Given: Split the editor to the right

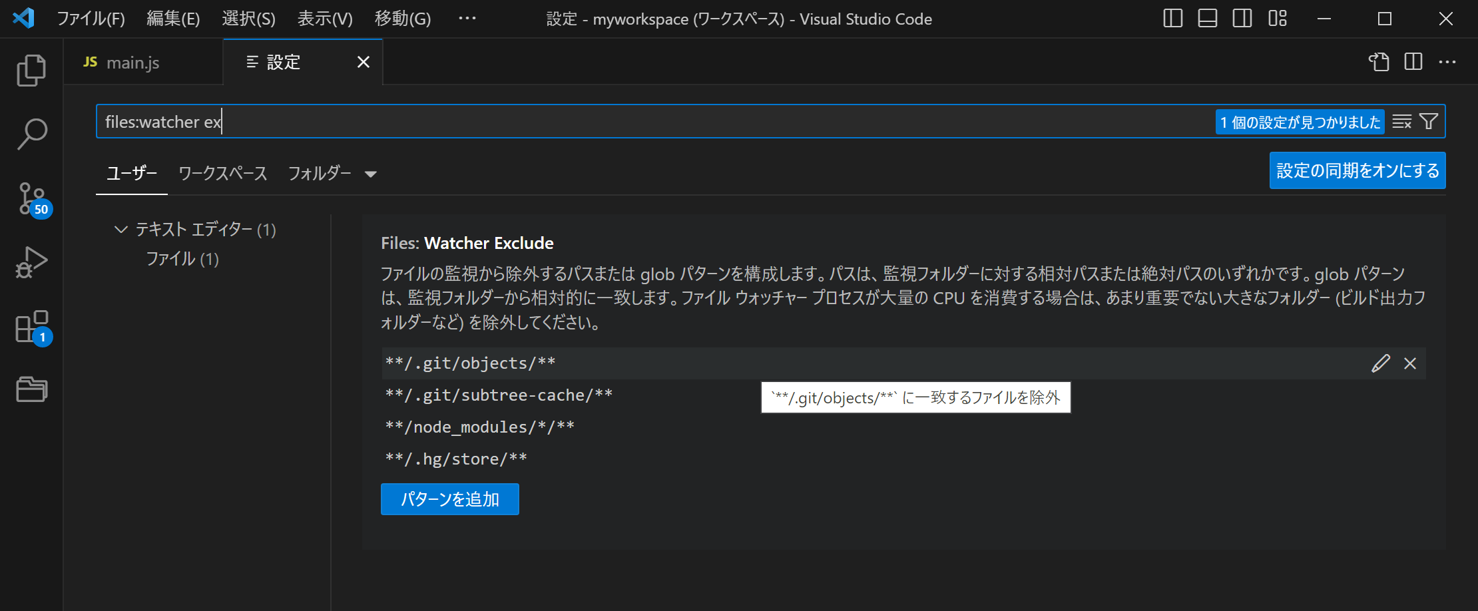Looking at the screenshot, I should 1413,62.
